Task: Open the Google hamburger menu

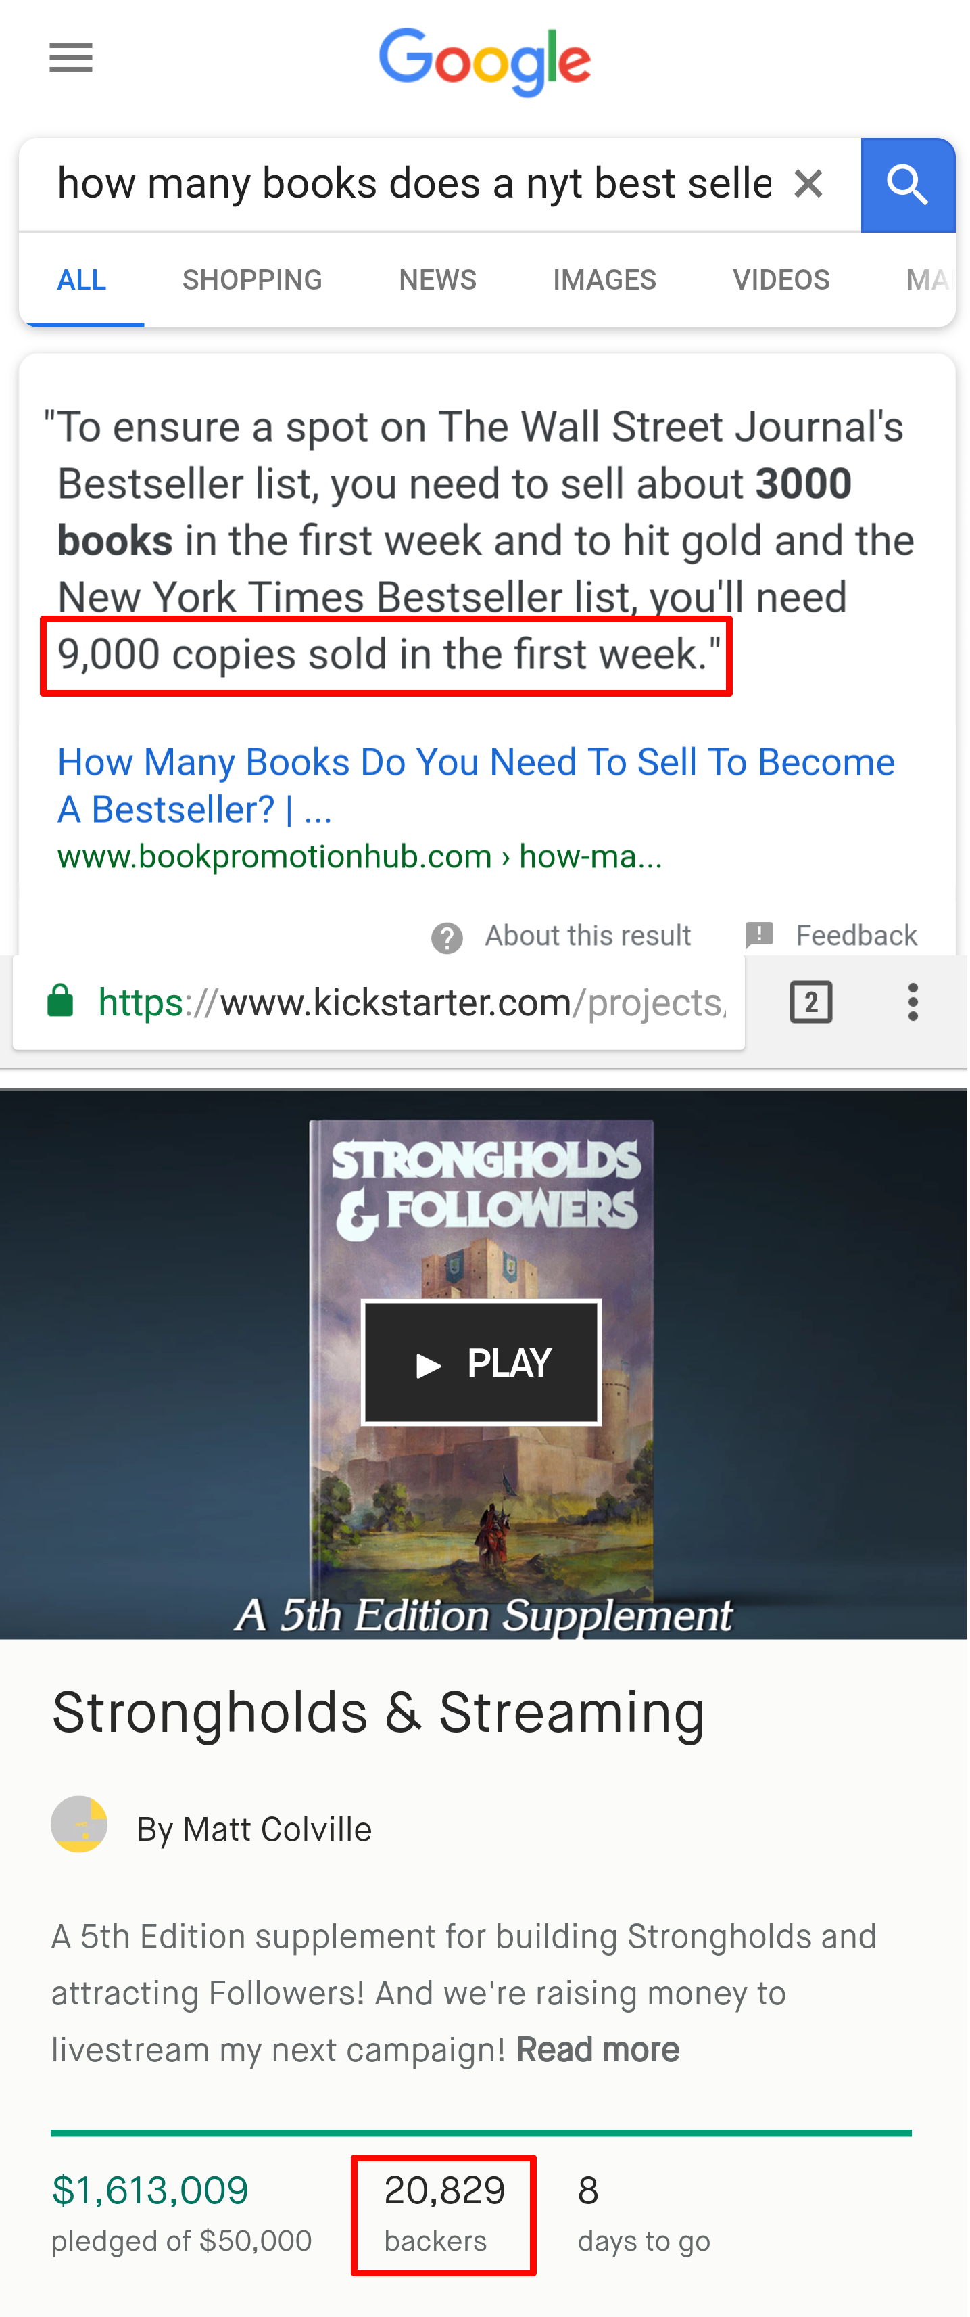Action: point(71,58)
